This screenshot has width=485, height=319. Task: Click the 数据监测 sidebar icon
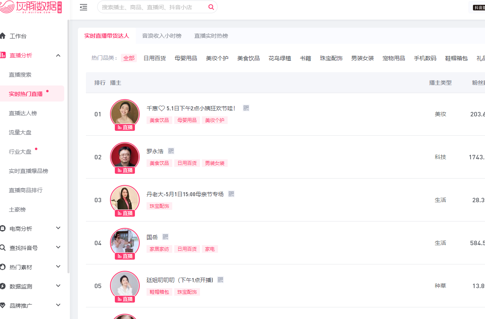pos(3,286)
